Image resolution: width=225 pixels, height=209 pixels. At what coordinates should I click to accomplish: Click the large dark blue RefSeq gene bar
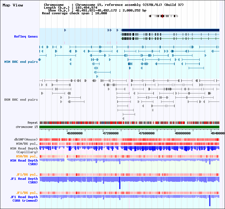click(x=171, y=30)
